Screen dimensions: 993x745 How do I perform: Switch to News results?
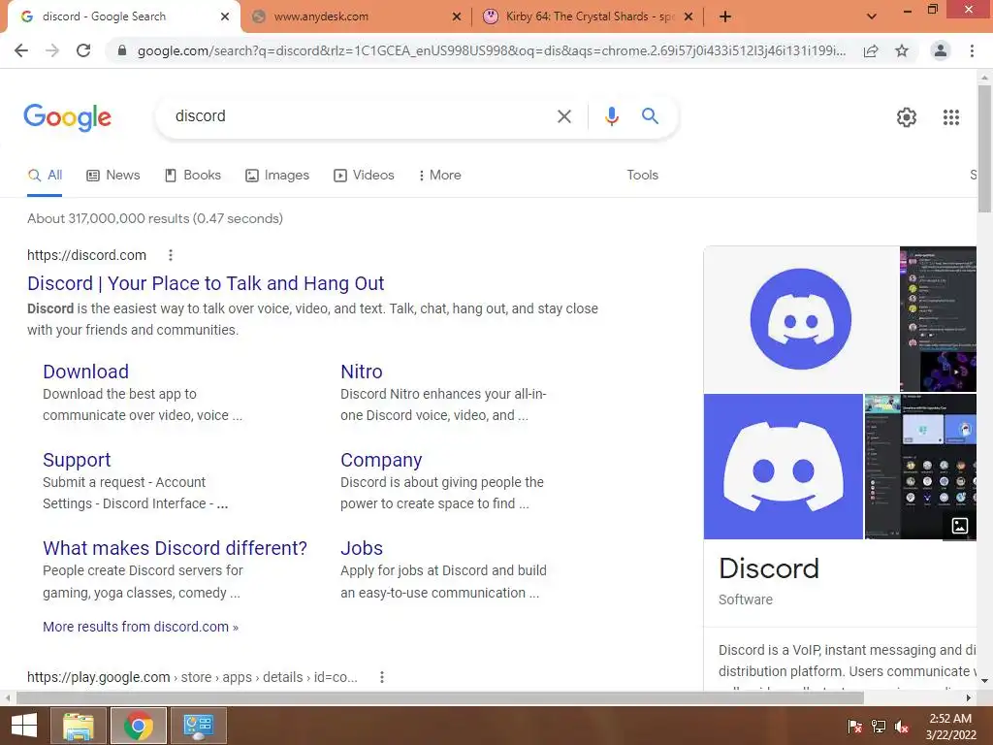[113, 176]
